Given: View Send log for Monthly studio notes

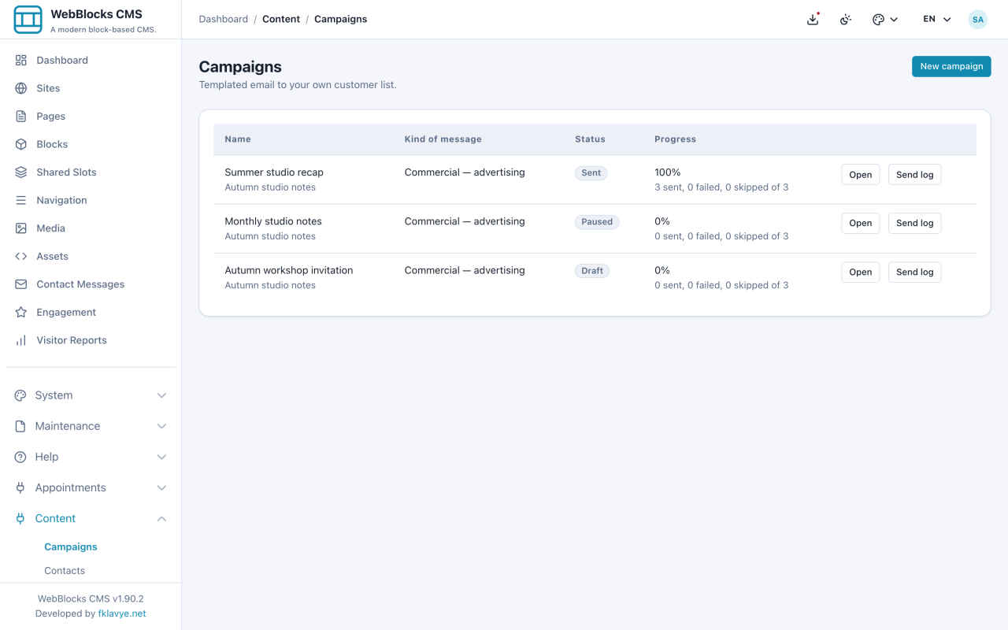Looking at the screenshot, I should pyautogui.click(x=914, y=223).
